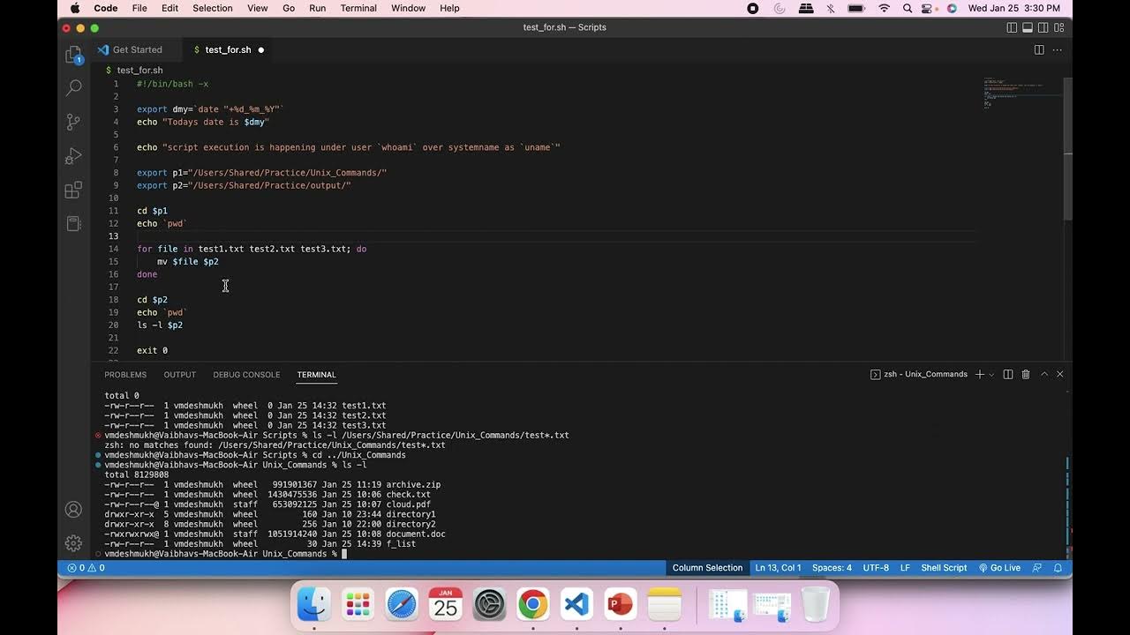Expand the test_for.sh breadcrumb
The image size is (1130, 635).
(139, 70)
